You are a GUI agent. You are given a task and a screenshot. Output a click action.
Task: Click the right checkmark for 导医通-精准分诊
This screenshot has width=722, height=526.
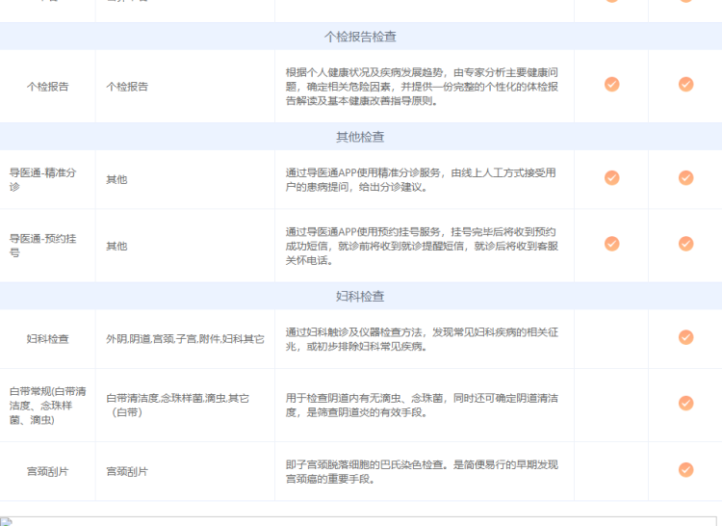685,178
